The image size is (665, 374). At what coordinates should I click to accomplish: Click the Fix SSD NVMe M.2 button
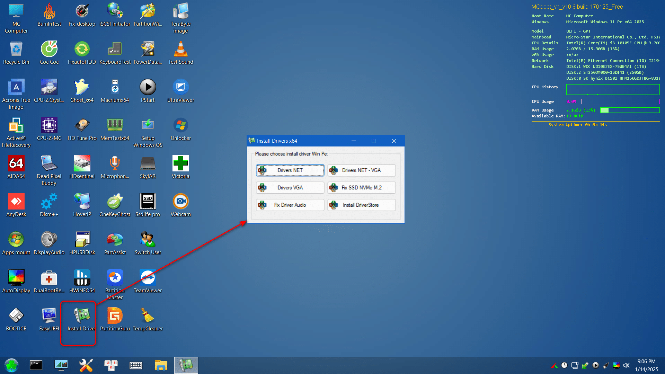(361, 187)
